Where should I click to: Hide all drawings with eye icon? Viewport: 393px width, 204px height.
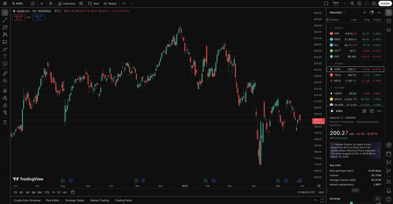click(5, 113)
